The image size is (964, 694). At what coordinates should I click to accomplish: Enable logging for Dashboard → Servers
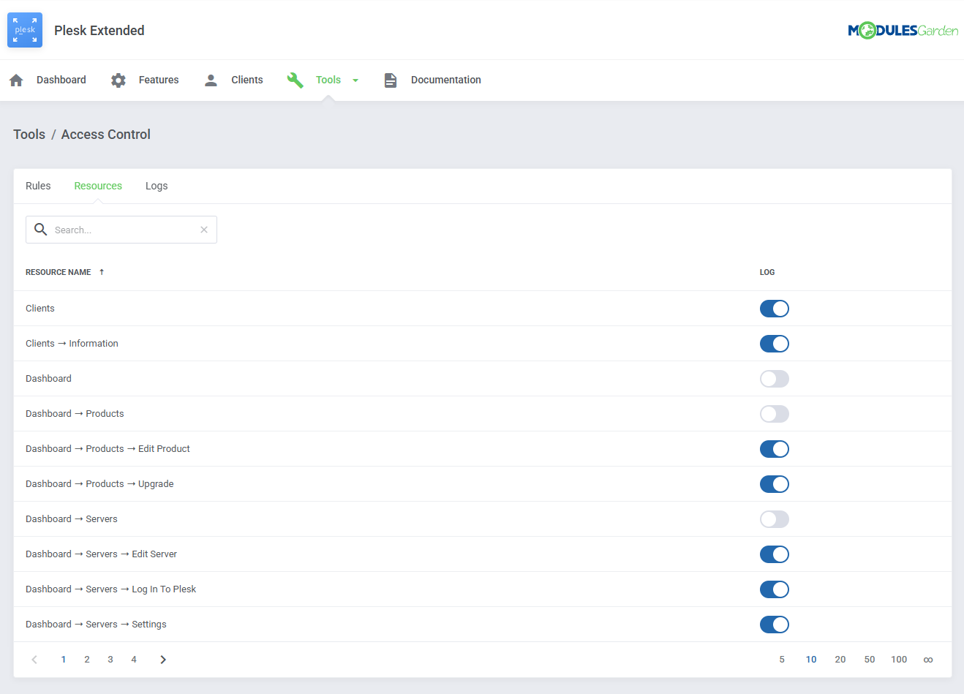pyautogui.click(x=774, y=518)
